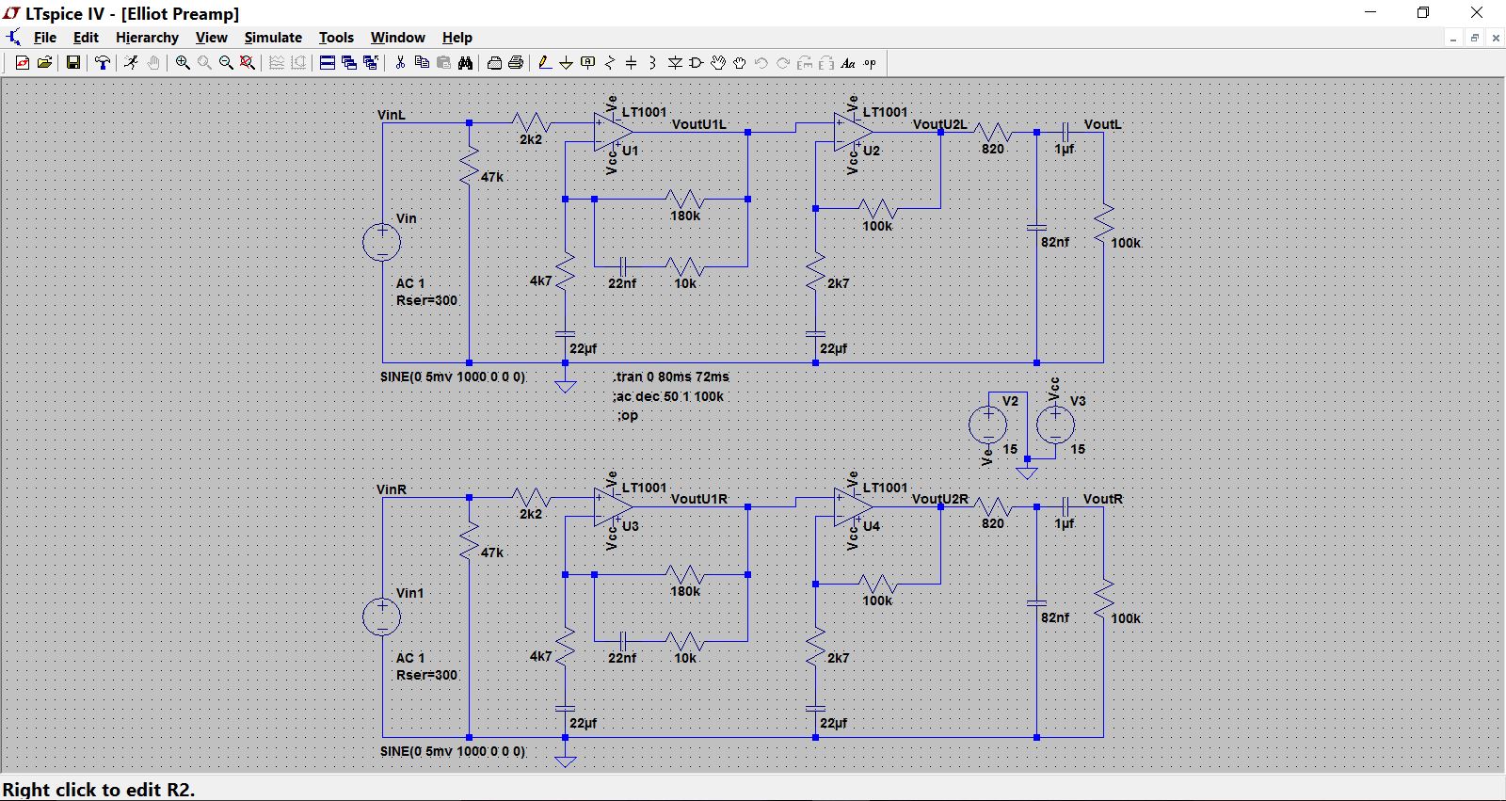
Task: Click the Zoom Out magnifier icon
Action: [x=226, y=63]
